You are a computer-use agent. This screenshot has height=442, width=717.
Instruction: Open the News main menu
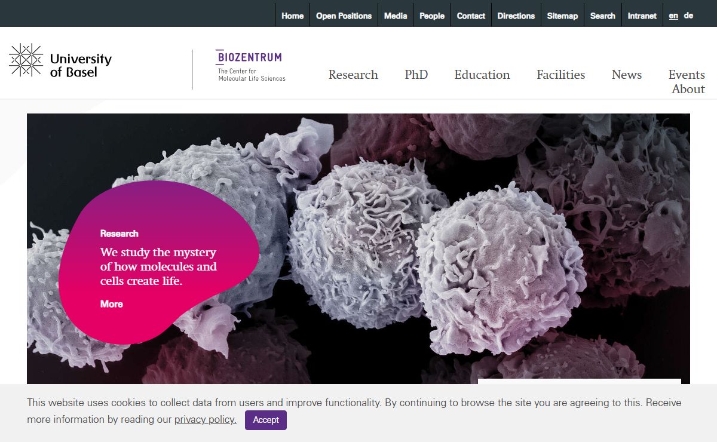click(627, 75)
